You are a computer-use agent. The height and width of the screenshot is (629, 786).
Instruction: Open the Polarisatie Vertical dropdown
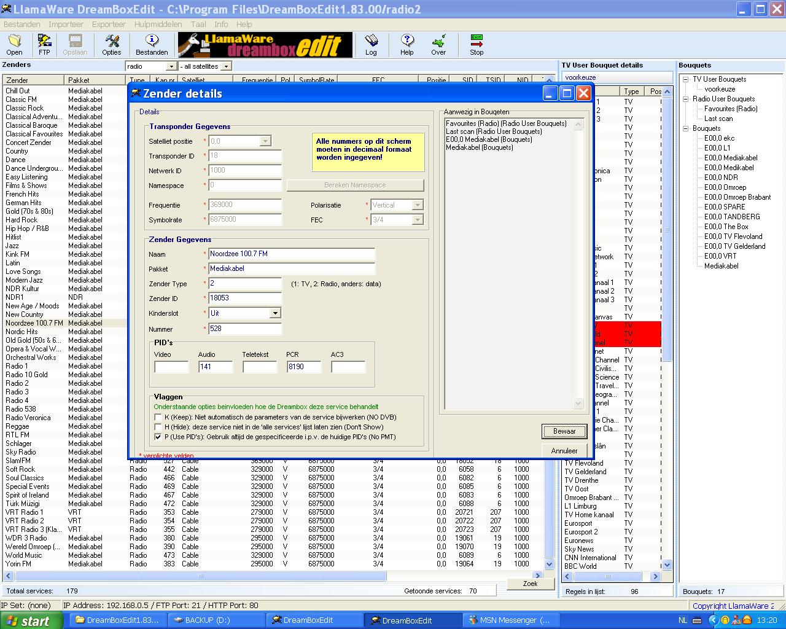(x=418, y=205)
